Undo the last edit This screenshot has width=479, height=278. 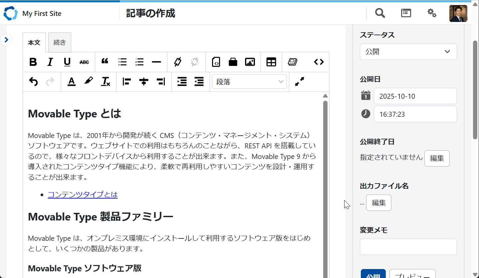click(33, 82)
